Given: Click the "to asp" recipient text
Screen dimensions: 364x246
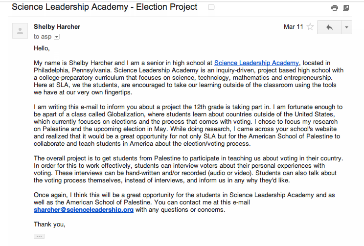Looking at the screenshot, I should click(x=43, y=37).
